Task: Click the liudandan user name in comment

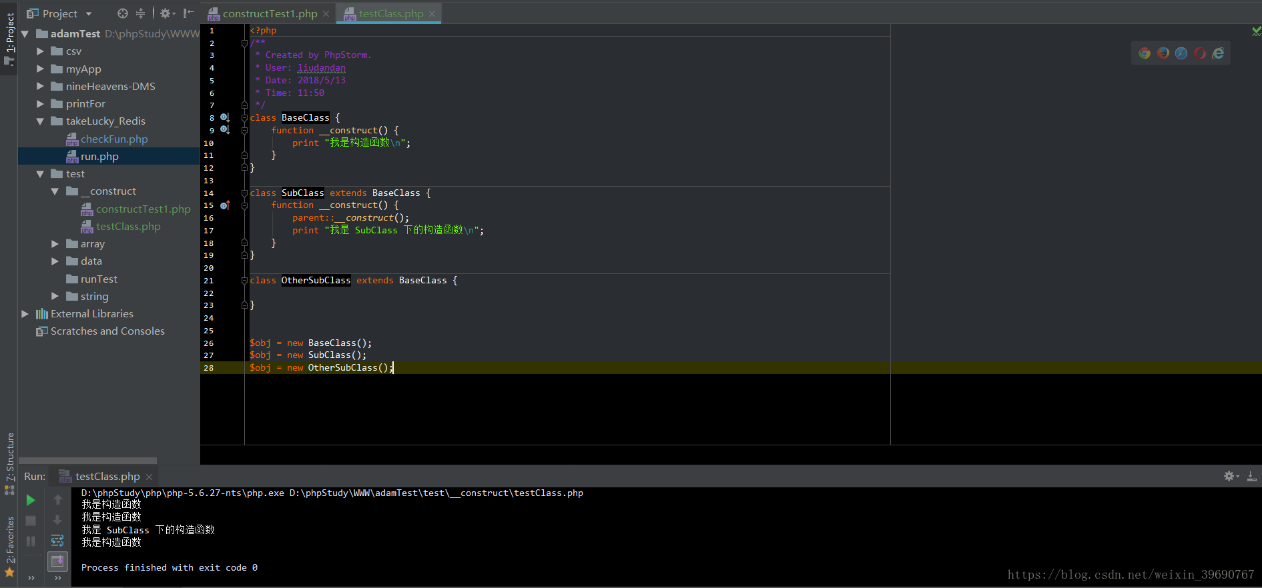Action: [x=322, y=68]
